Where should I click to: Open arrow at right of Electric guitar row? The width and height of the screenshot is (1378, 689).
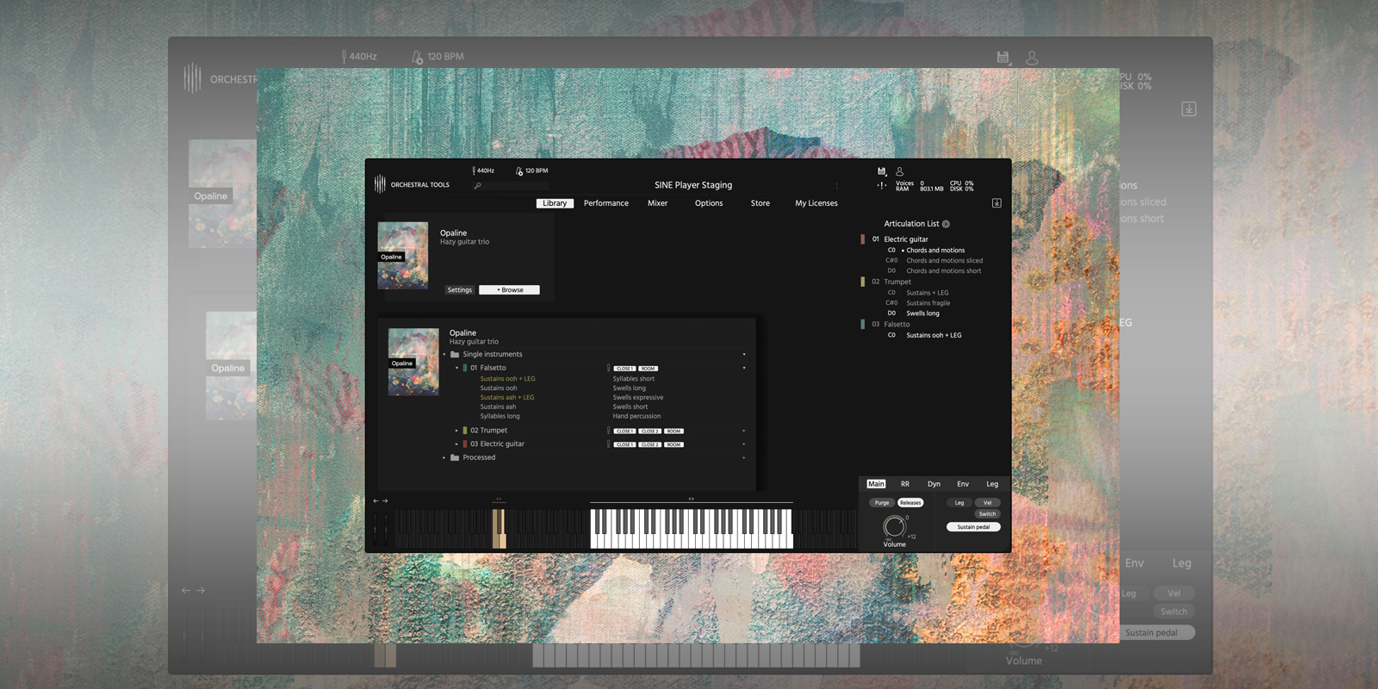point(744,444)
